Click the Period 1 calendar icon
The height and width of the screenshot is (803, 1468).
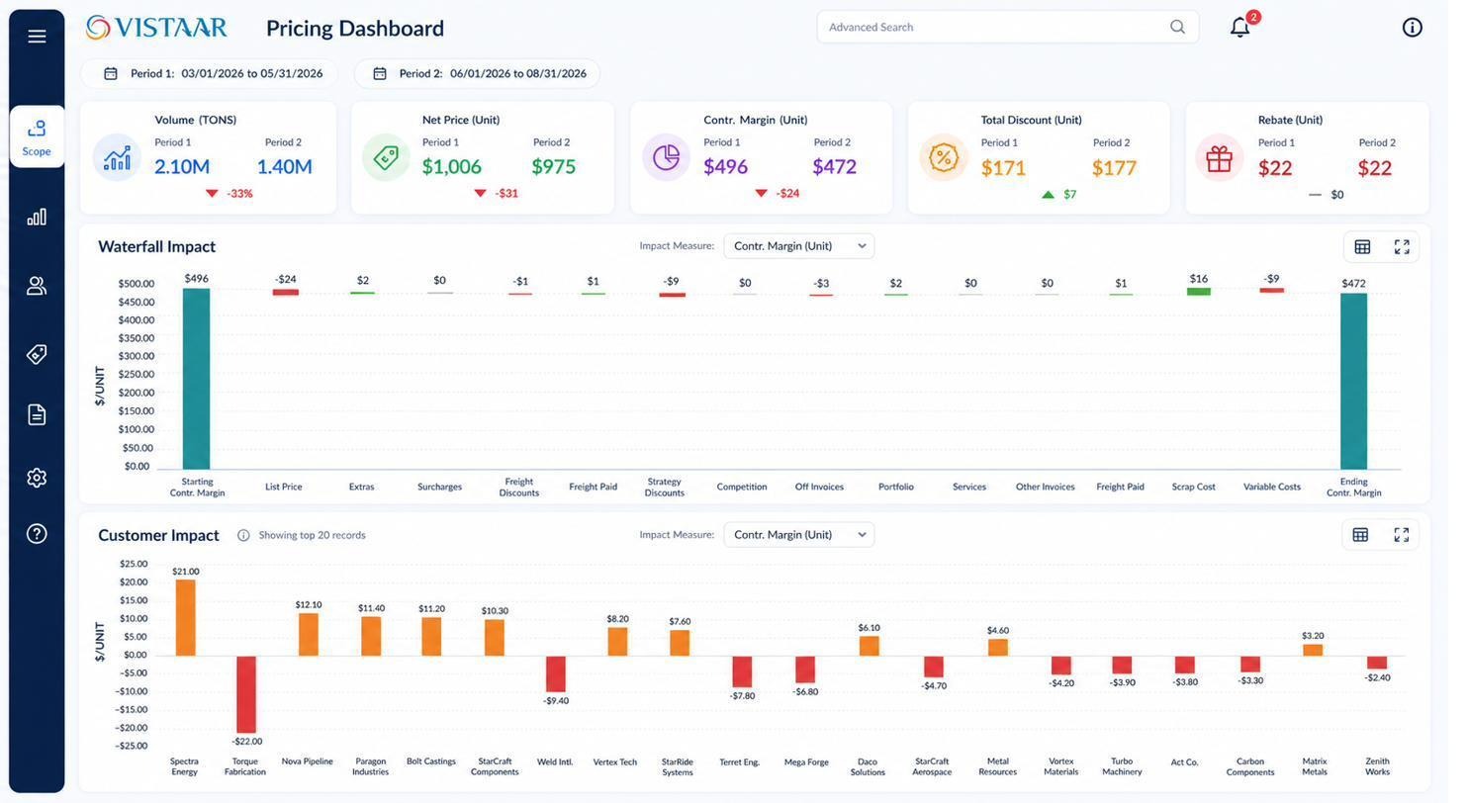(x=111, y=73)
